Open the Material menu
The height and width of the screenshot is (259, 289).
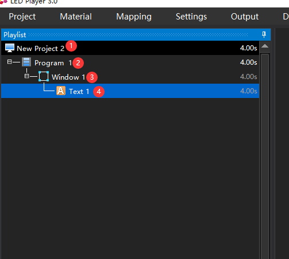(76, 17)
